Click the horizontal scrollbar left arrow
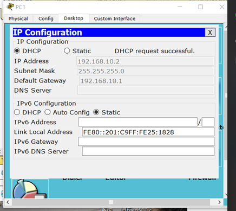 click(x=8, y=202)
